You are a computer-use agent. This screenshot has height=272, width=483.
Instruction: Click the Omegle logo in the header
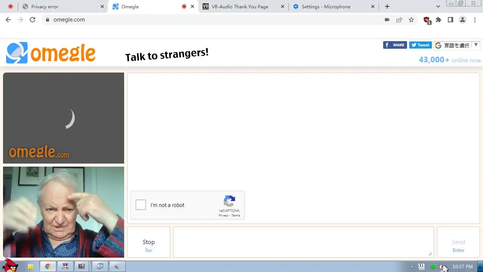(x=51, y=53)
